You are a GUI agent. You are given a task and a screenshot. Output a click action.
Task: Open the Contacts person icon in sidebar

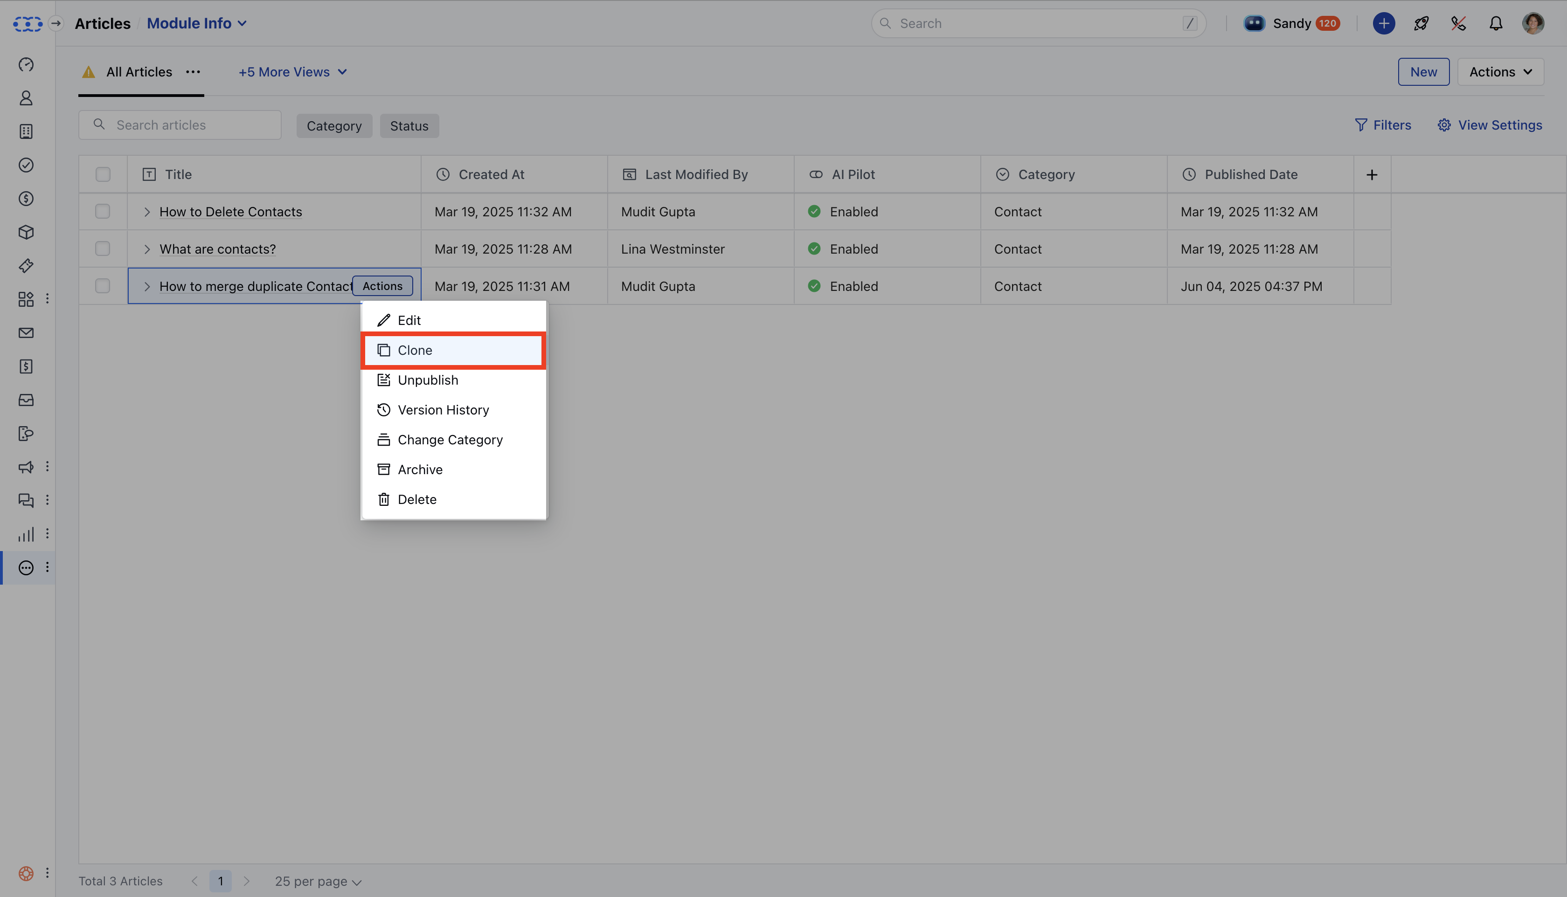click(26, 98)
